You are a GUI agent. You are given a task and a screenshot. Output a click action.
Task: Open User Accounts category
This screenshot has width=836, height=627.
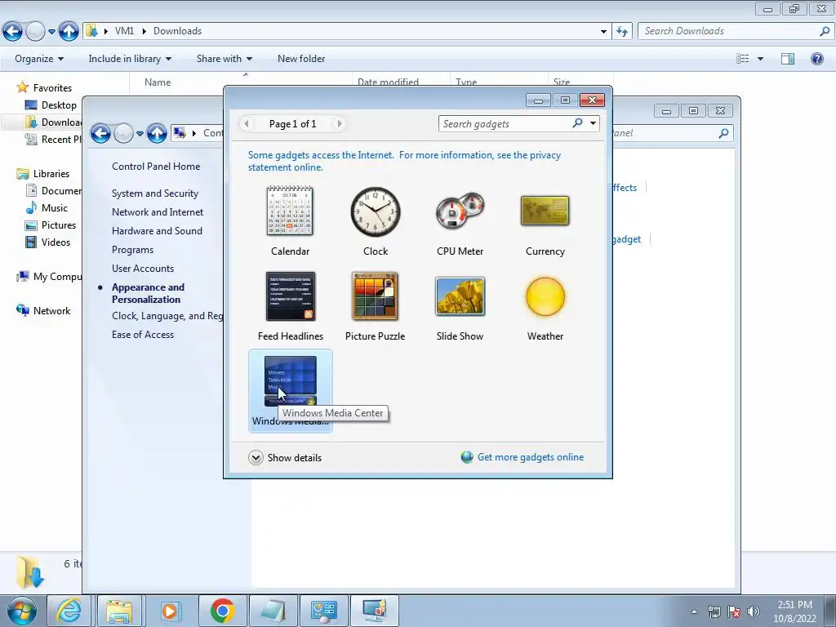142,268
